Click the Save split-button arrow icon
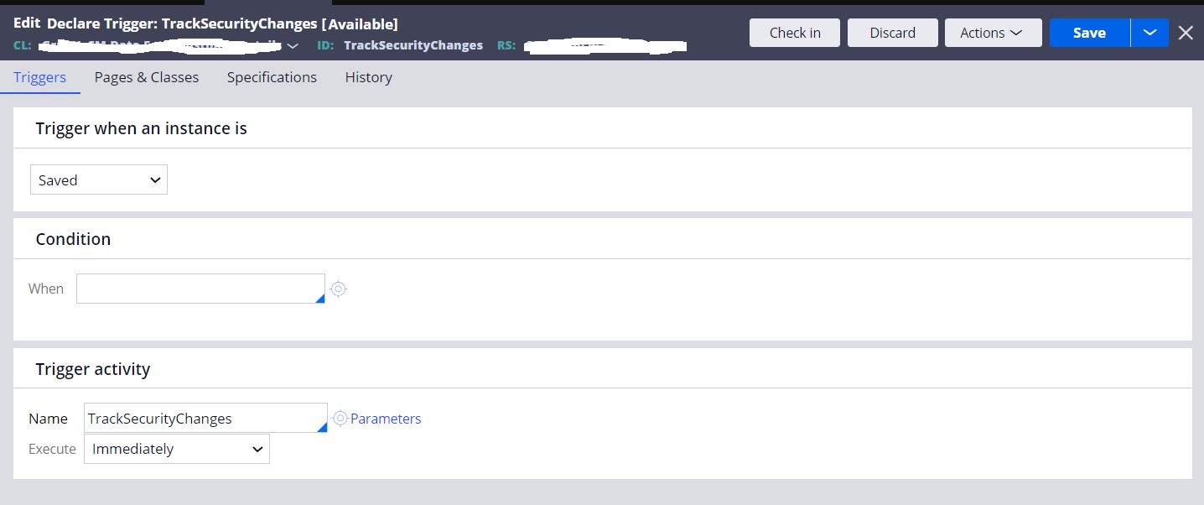 (1150, 33)
